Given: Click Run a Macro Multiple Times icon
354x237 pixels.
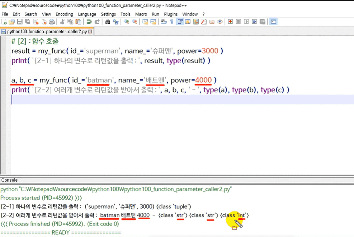Looking at the screenshot, I should tap(254, 22).
